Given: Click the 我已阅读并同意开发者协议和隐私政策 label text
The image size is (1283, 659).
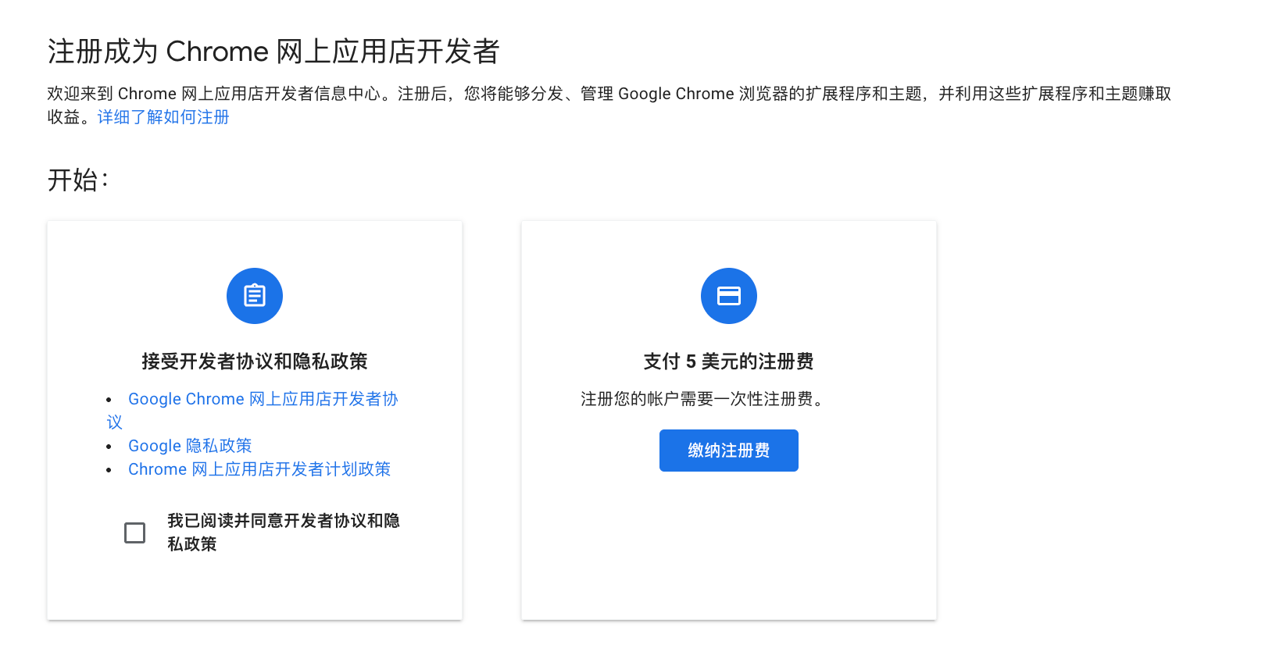Looking at the screenshot, I should (283, 532).
